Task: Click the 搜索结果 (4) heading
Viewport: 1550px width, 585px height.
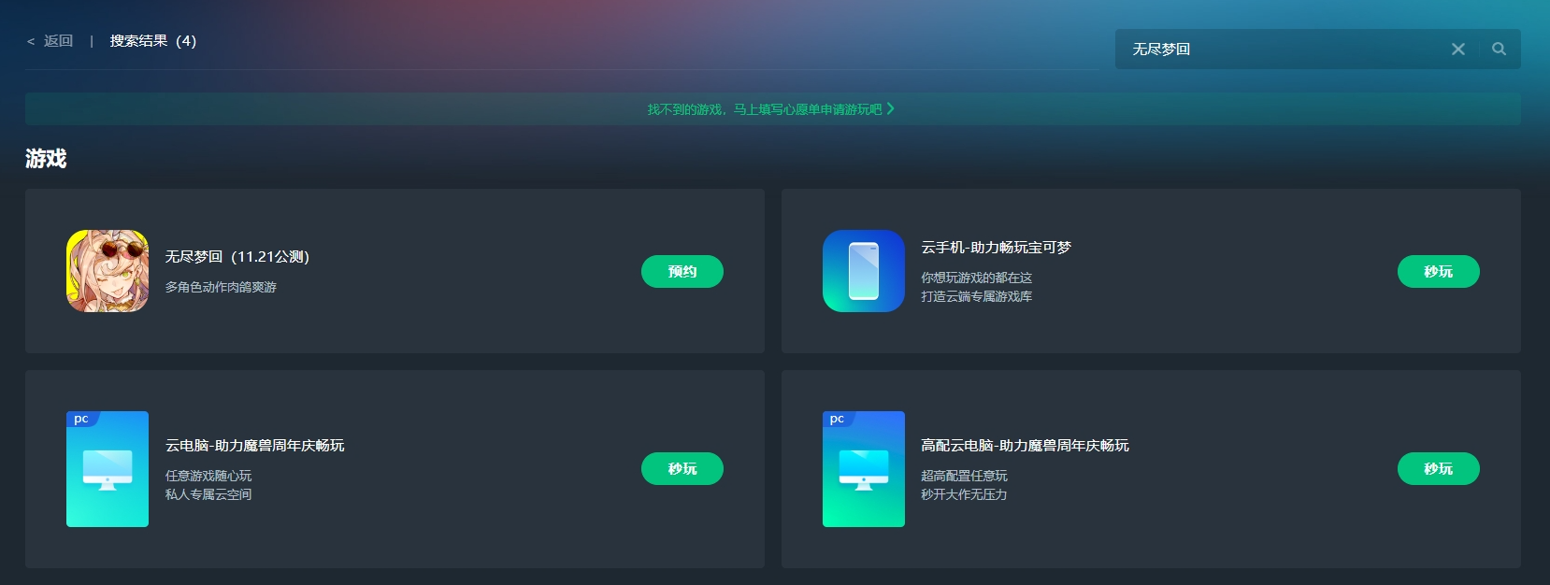Action: pos(153,41)
